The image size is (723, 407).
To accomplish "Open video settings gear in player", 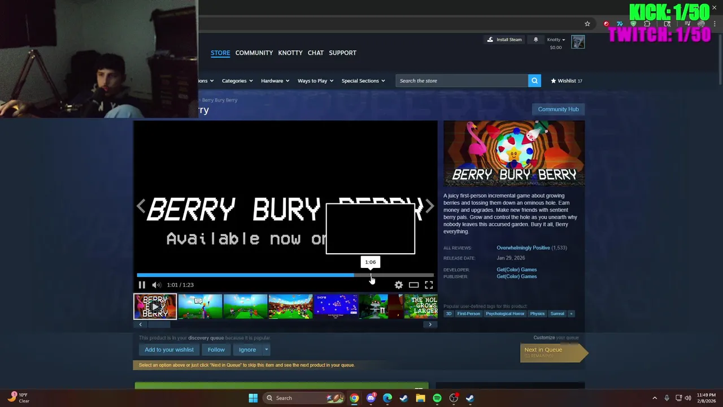I will (x=399, y=285).
